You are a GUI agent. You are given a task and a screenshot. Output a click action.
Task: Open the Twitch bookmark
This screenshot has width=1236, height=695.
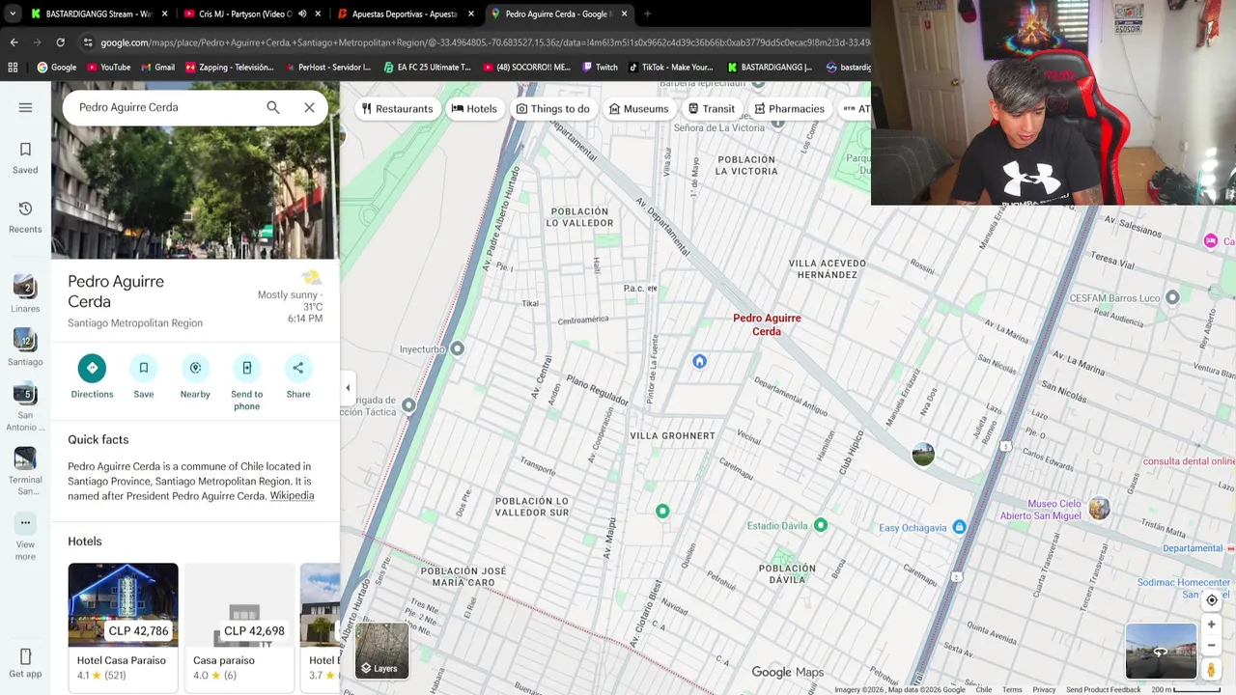click(x=600, y=68)
